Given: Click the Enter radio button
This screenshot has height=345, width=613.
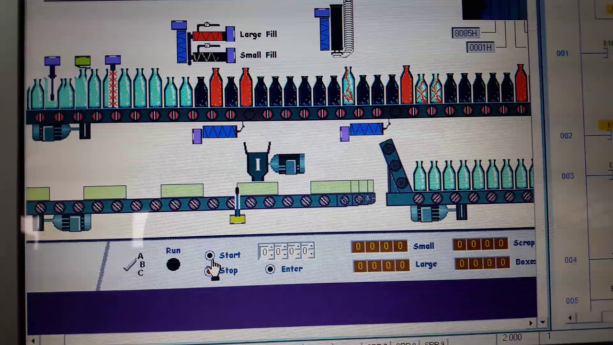Looking at the screenshot, I should 271,269.
